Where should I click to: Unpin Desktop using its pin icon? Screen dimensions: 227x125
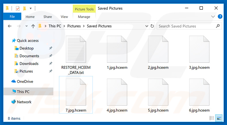tap(51, 48)
